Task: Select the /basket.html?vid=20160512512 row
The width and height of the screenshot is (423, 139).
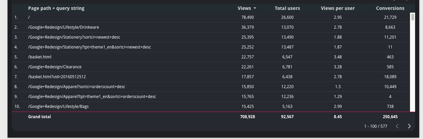Action: coord(211,77)
